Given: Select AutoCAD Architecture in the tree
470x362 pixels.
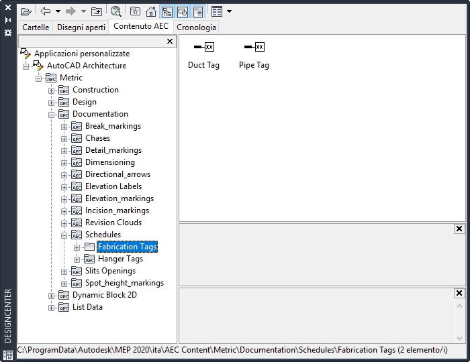Looking at the screenshot, I should point(87,66).
